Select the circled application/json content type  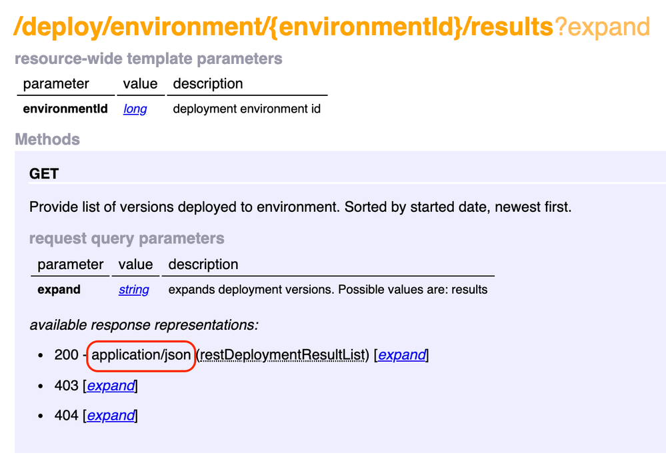tap(141, 355)
